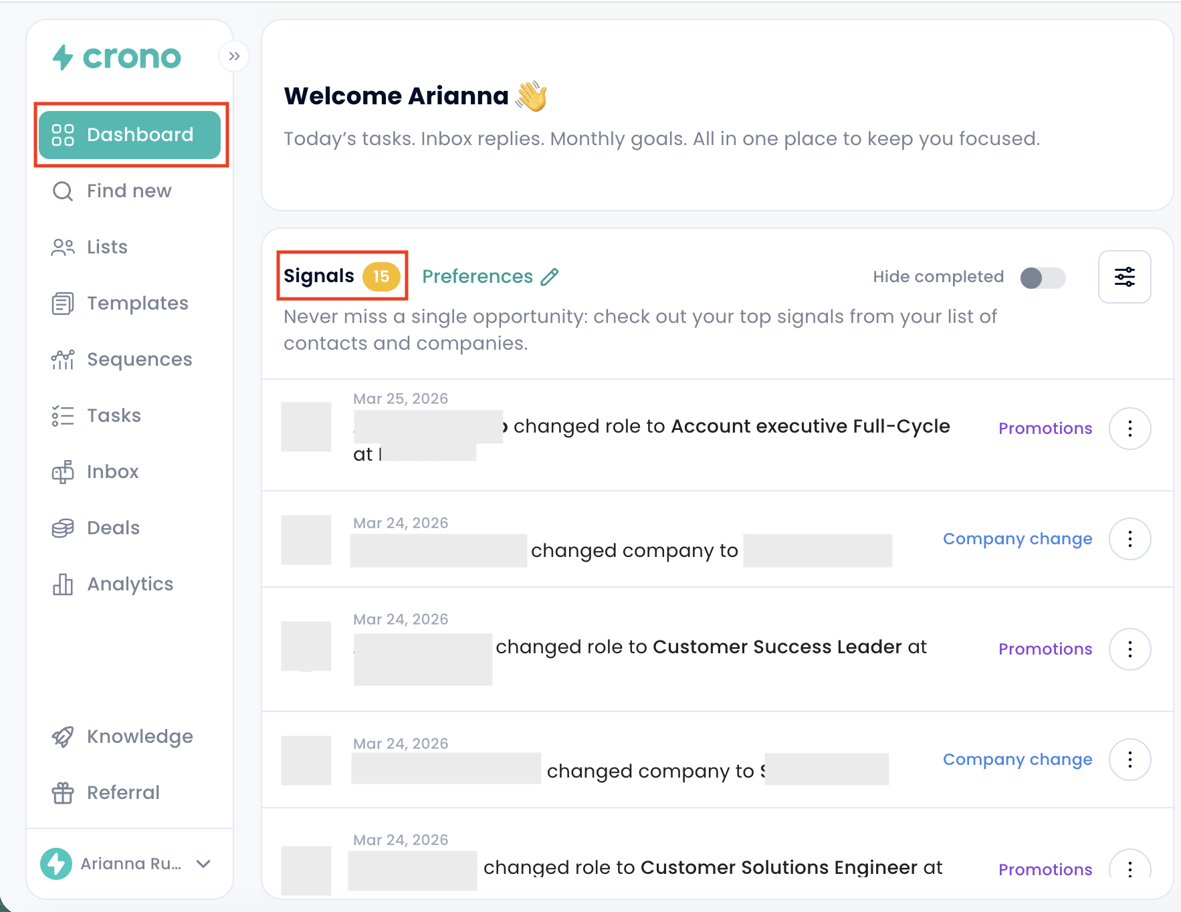Image resolution: width=1181 pixels, height=912 pixels.
Task: Open the Inbox mailbox icon
Action: click(x=63, y=472)
